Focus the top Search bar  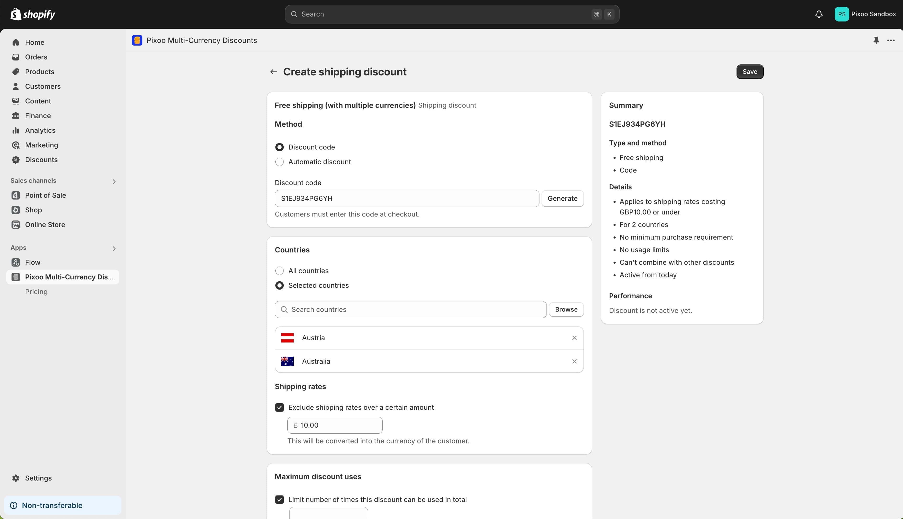coord(452,14)
